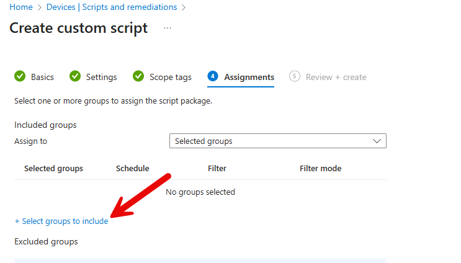Open the ellipsis menu beside page title
Screen dimensions: 461x263
(168, 28)
